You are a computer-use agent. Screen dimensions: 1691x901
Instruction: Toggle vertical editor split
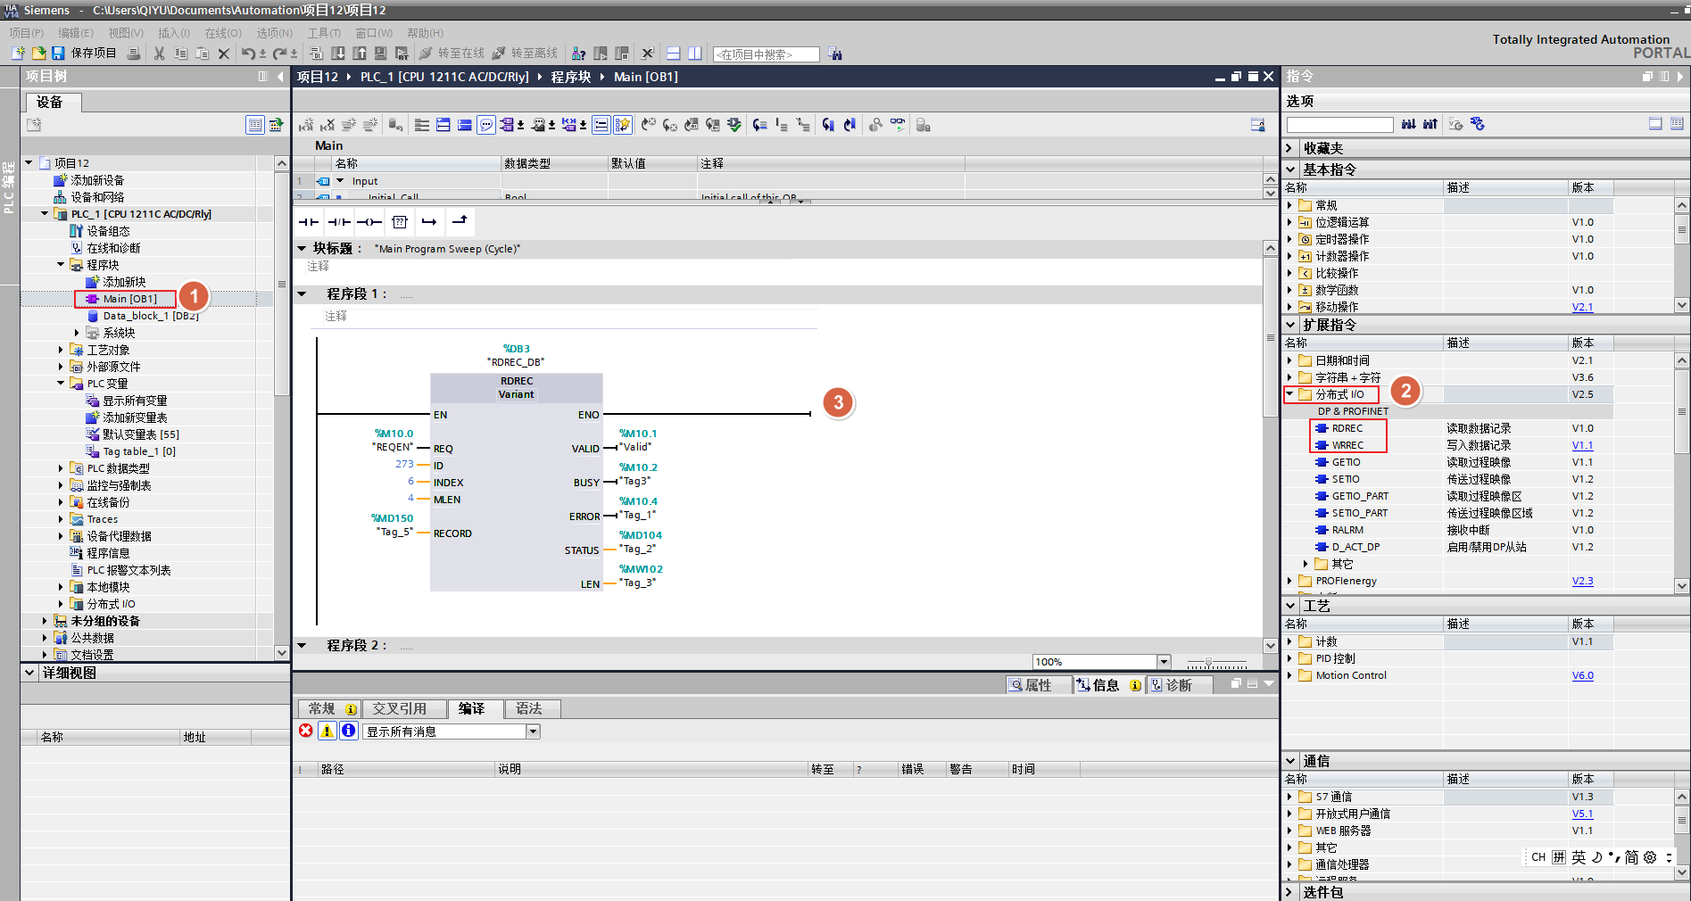pos(695,54)
